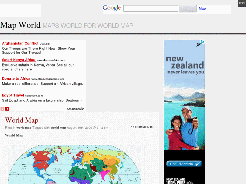The width and height of the screenshot is (246, 184).
Task: Click the colored world map image
Action: [x=75, y=164]
